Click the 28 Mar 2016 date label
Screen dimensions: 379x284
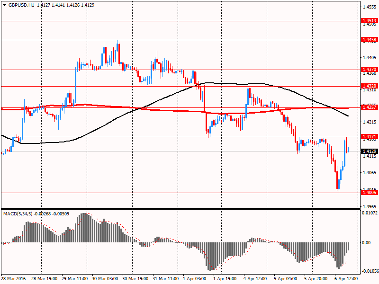[x=14, y=279]
